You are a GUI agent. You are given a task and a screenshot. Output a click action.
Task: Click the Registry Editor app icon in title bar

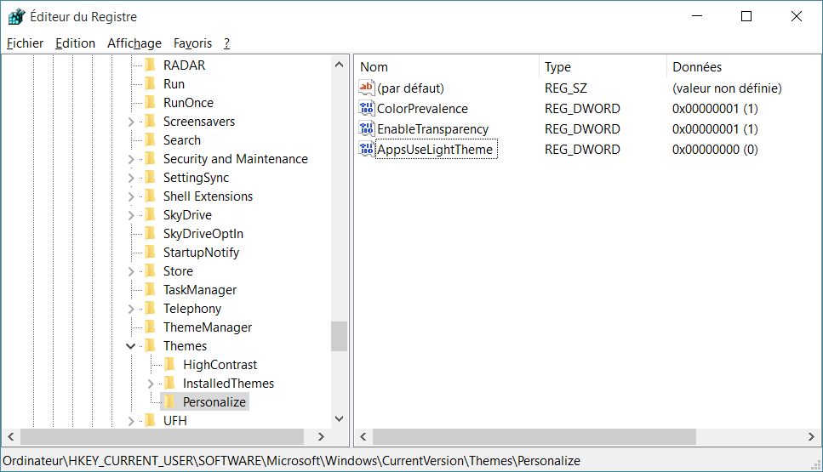click(16, 17)
